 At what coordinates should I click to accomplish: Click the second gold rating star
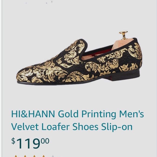coord(25,156)
